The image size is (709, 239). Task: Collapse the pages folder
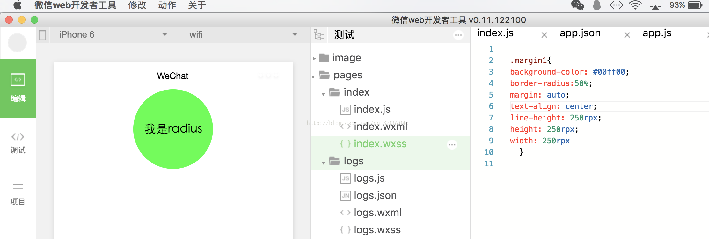click(x=313, y=76)
